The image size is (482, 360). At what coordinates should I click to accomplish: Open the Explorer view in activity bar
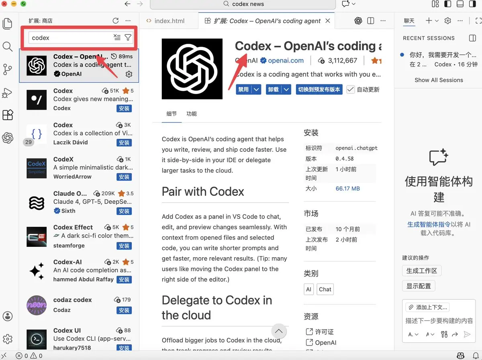point(8,24)
